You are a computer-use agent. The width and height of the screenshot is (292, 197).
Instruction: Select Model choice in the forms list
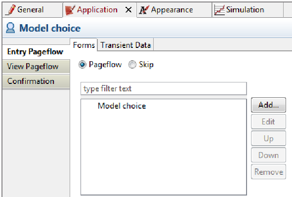[x=122, y=106]
